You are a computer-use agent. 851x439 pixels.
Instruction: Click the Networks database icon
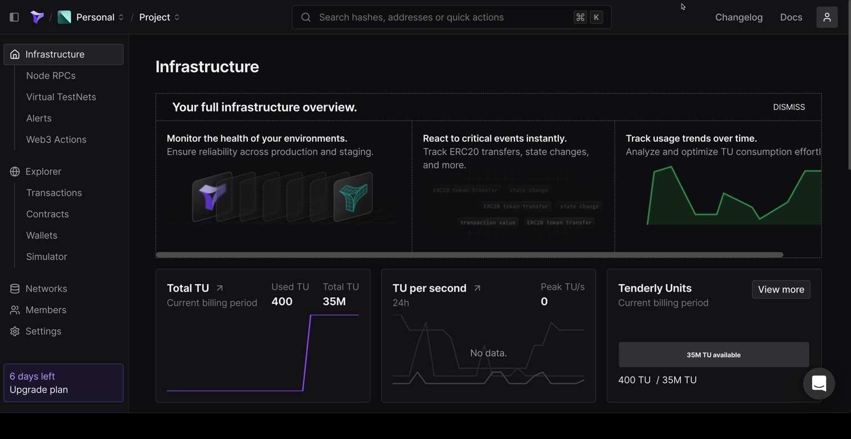15,289
